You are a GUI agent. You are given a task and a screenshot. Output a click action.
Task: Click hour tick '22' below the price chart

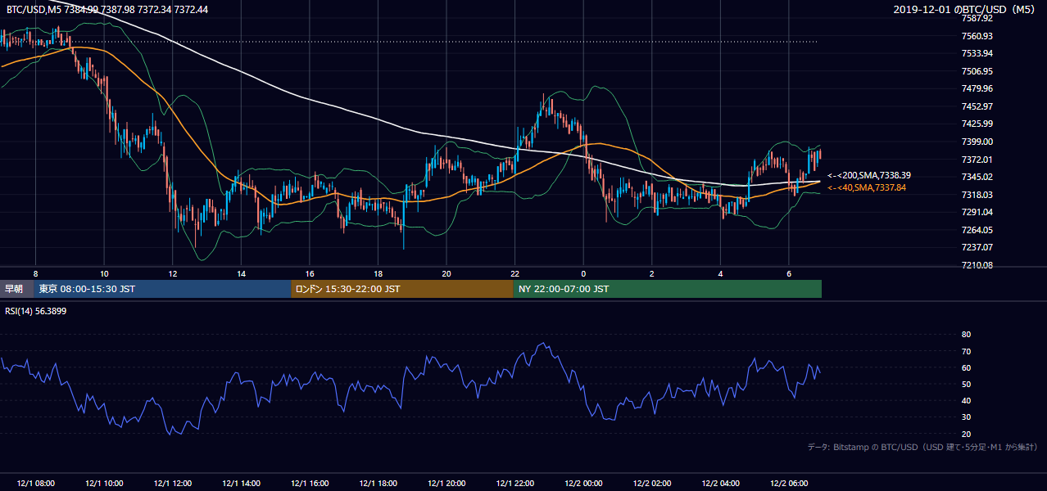pos(514,273)
